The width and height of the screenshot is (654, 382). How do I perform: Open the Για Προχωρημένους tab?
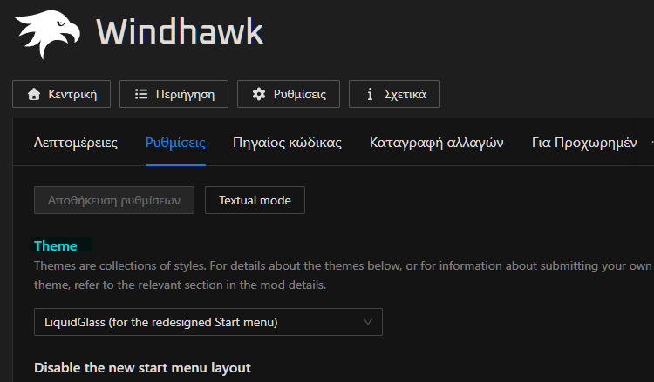click(x=584, y=143)
